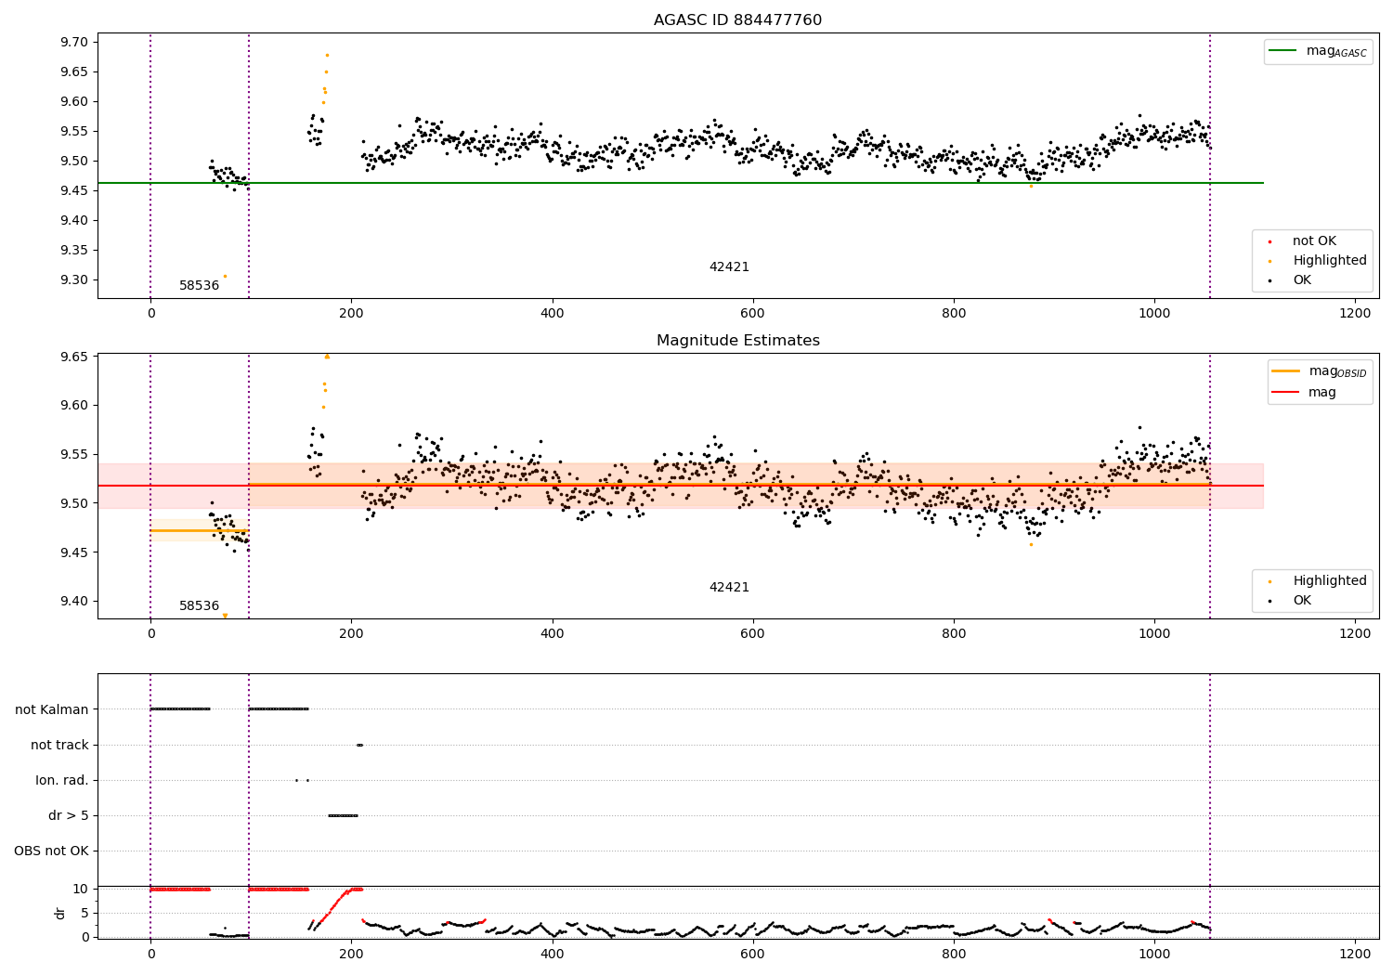The width and height of the screenshot is (1393, 975).
Task: Click the 'Ion. rad.' axis label
Action: click(62, 781)
